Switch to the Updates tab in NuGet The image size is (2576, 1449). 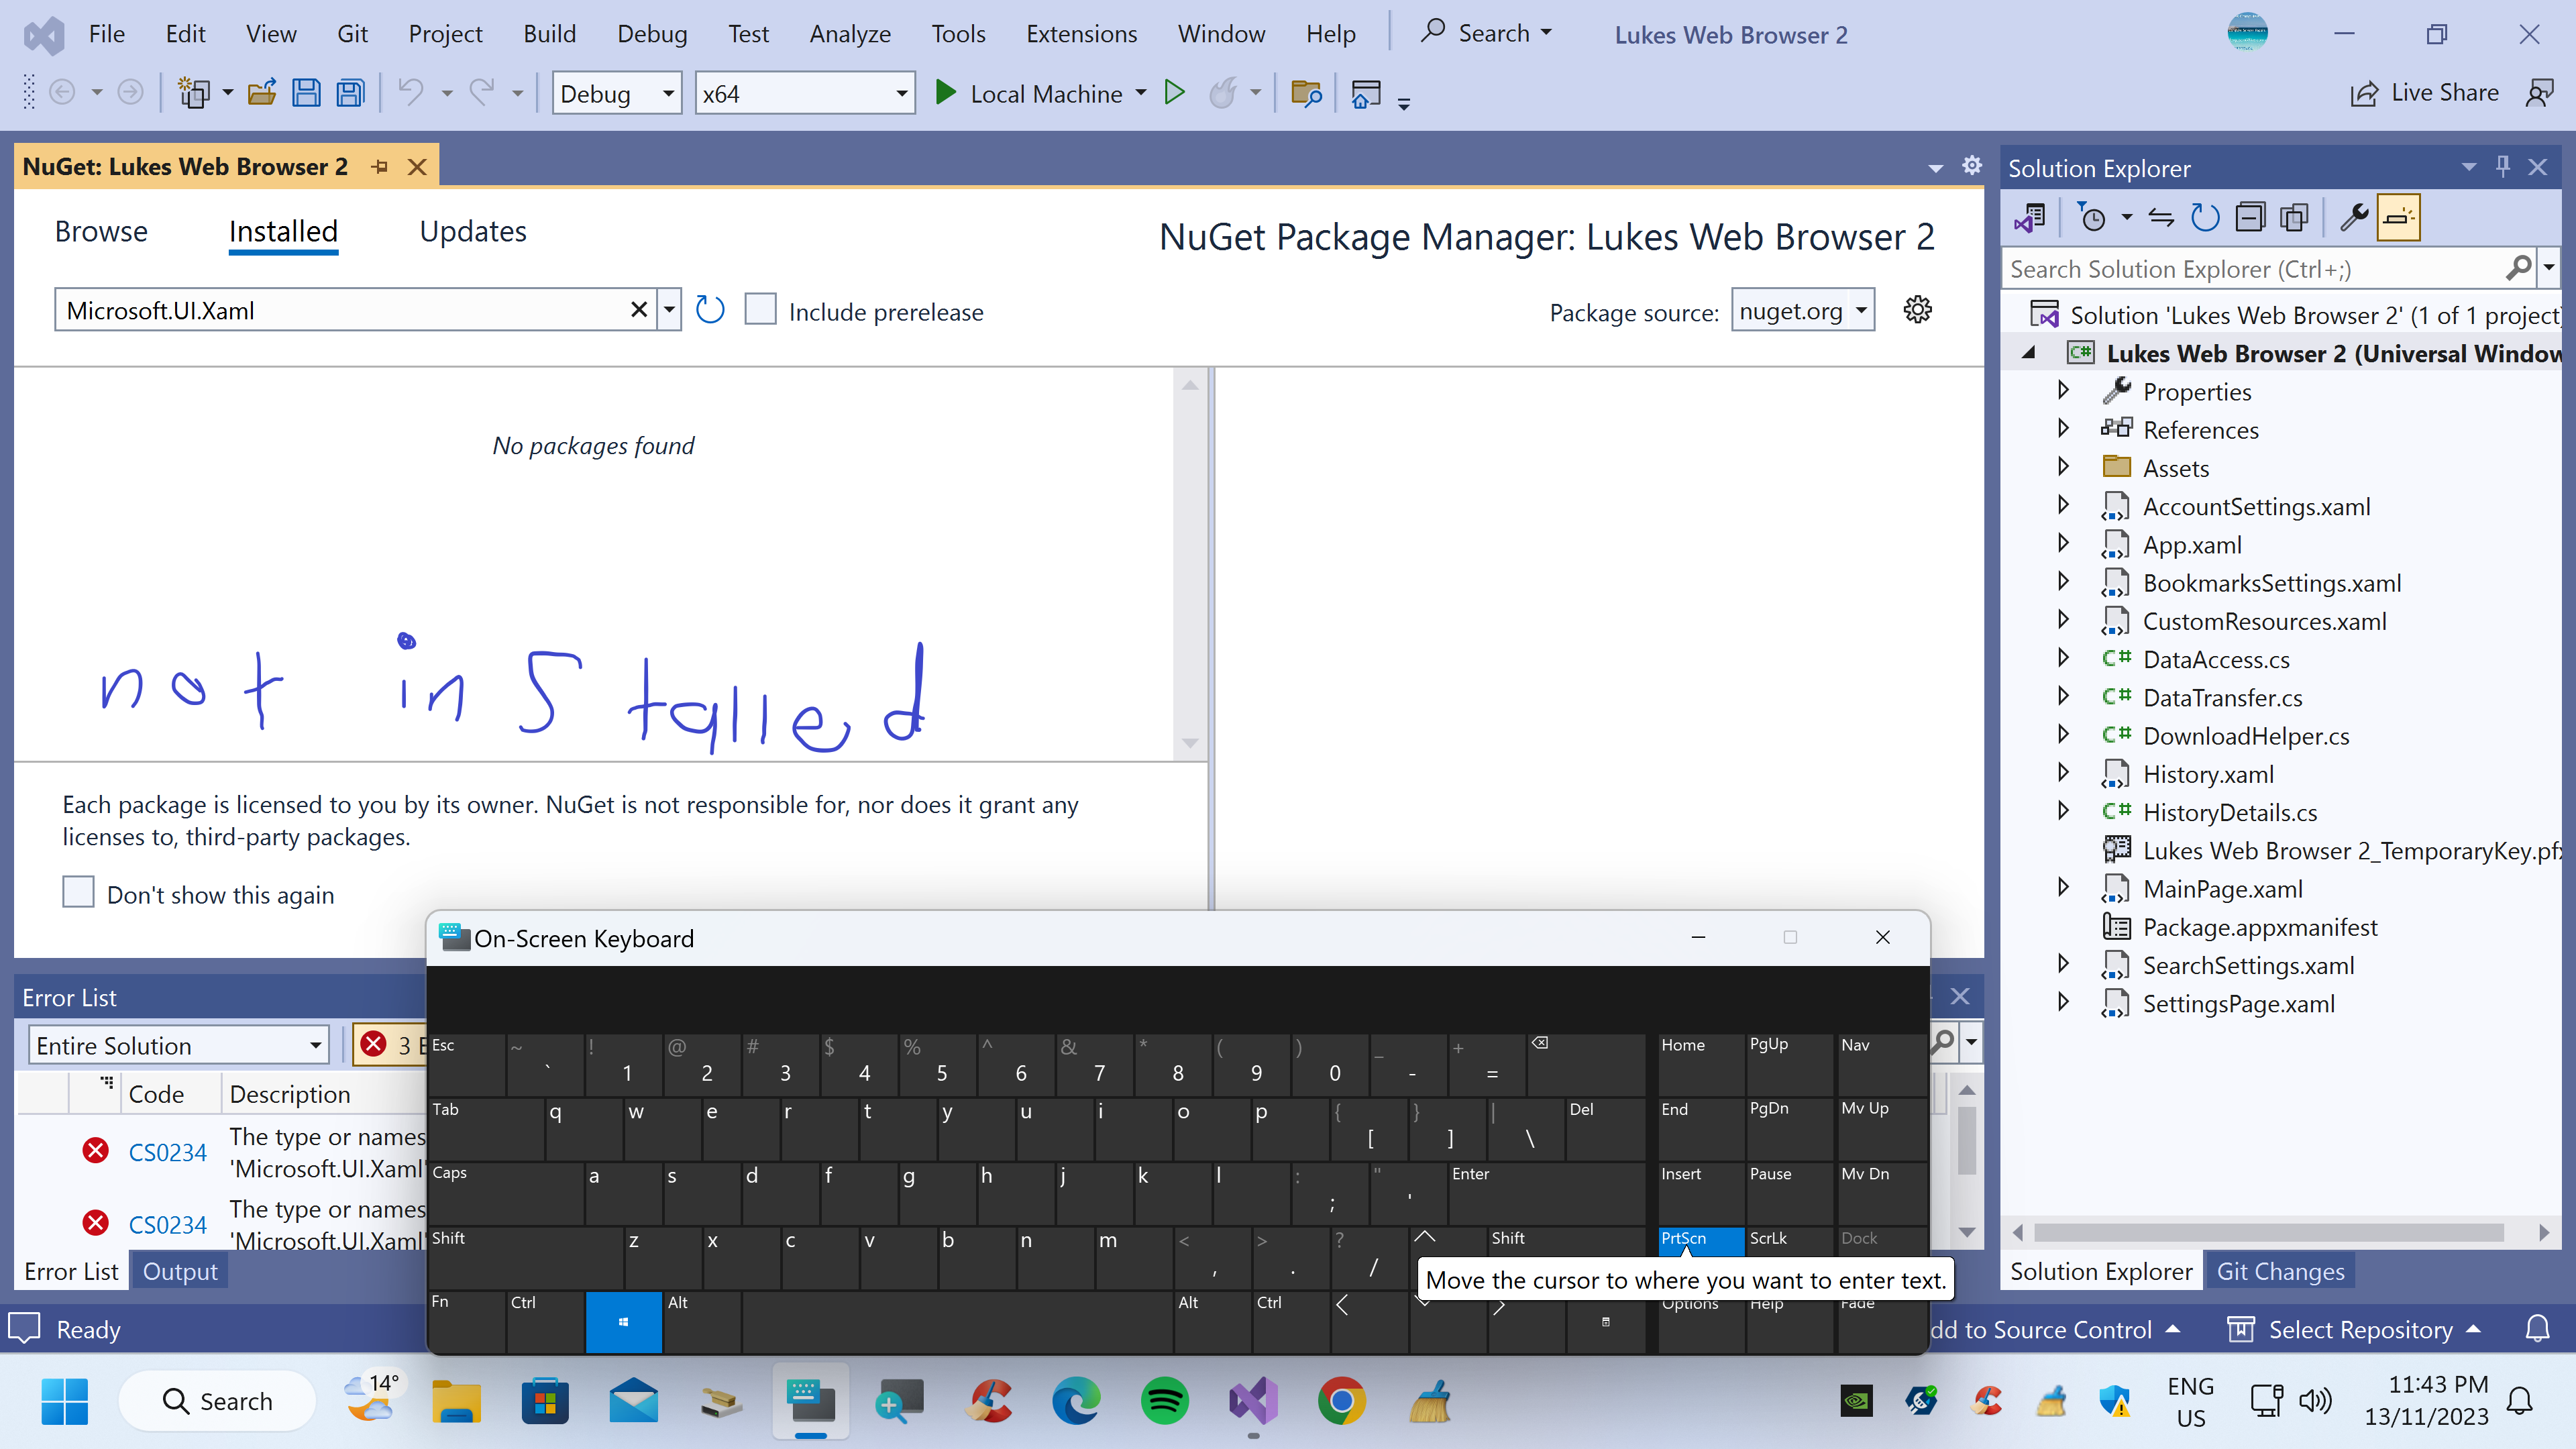click(473, 231)
